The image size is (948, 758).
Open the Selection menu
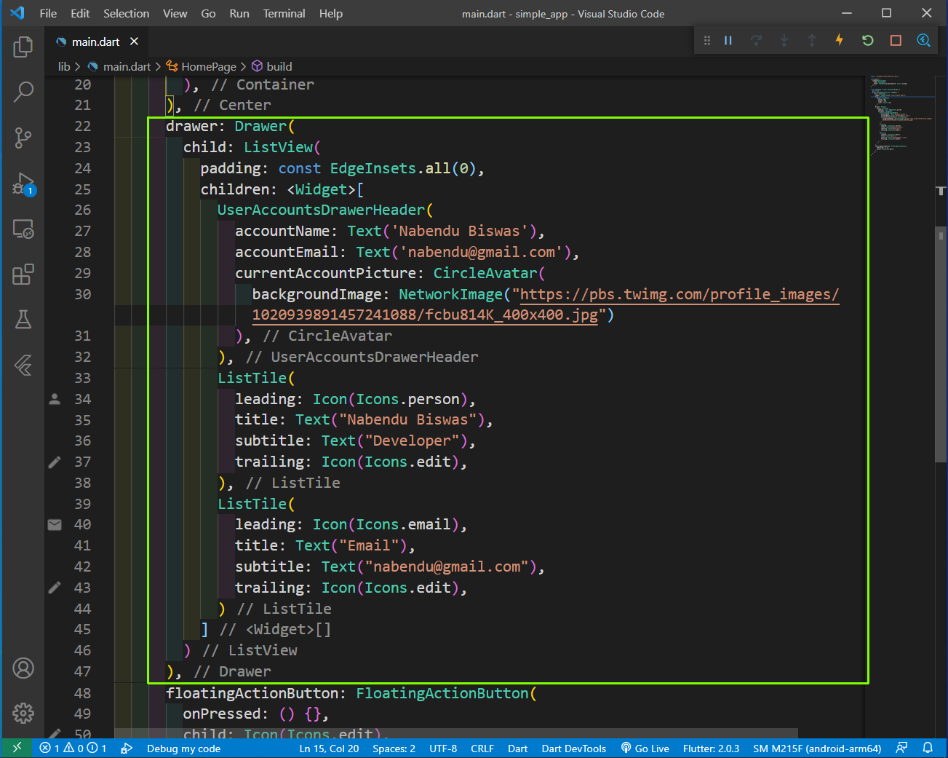coord(126,13)
